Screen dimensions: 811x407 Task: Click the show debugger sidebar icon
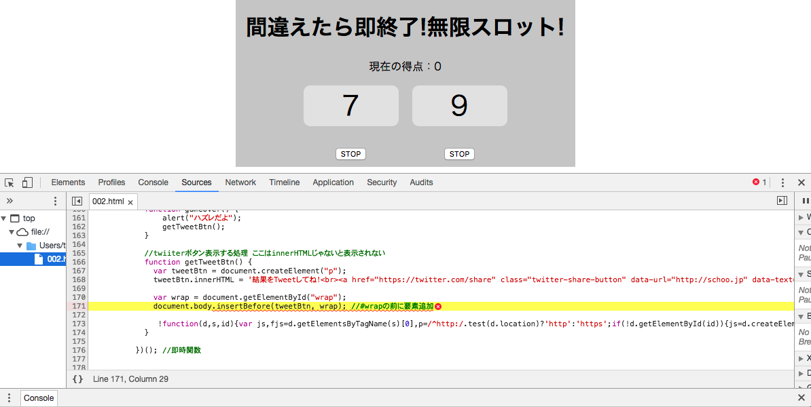(782, 201)
